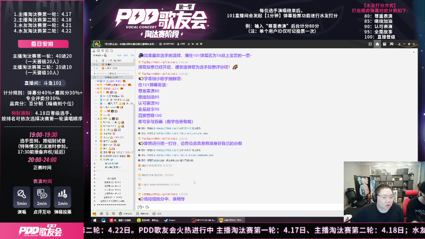Click the channel logo at title bar left

[x=97, y=44]
